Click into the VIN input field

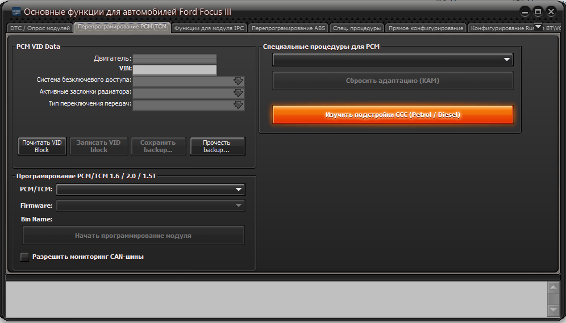[174, 70]
